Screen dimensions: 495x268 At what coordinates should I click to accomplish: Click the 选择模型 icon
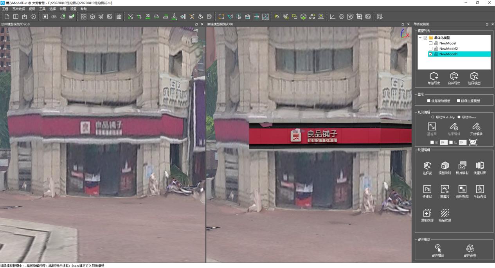[474, 76]
